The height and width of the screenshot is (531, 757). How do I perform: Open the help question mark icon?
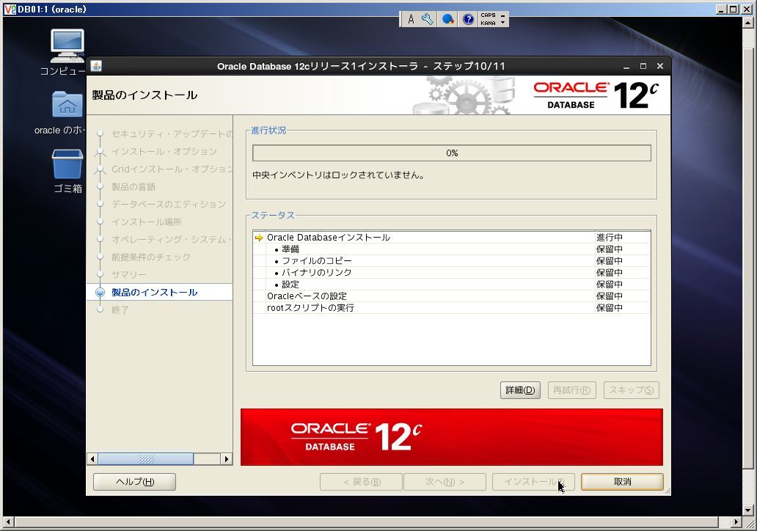point(468,19)
